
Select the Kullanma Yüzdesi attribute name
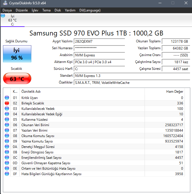pyautogui.click(x=35, y=120)
